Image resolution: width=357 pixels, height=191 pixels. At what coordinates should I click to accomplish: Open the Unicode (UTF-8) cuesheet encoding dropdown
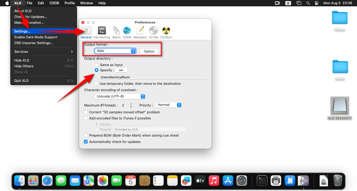click(120, 96)
